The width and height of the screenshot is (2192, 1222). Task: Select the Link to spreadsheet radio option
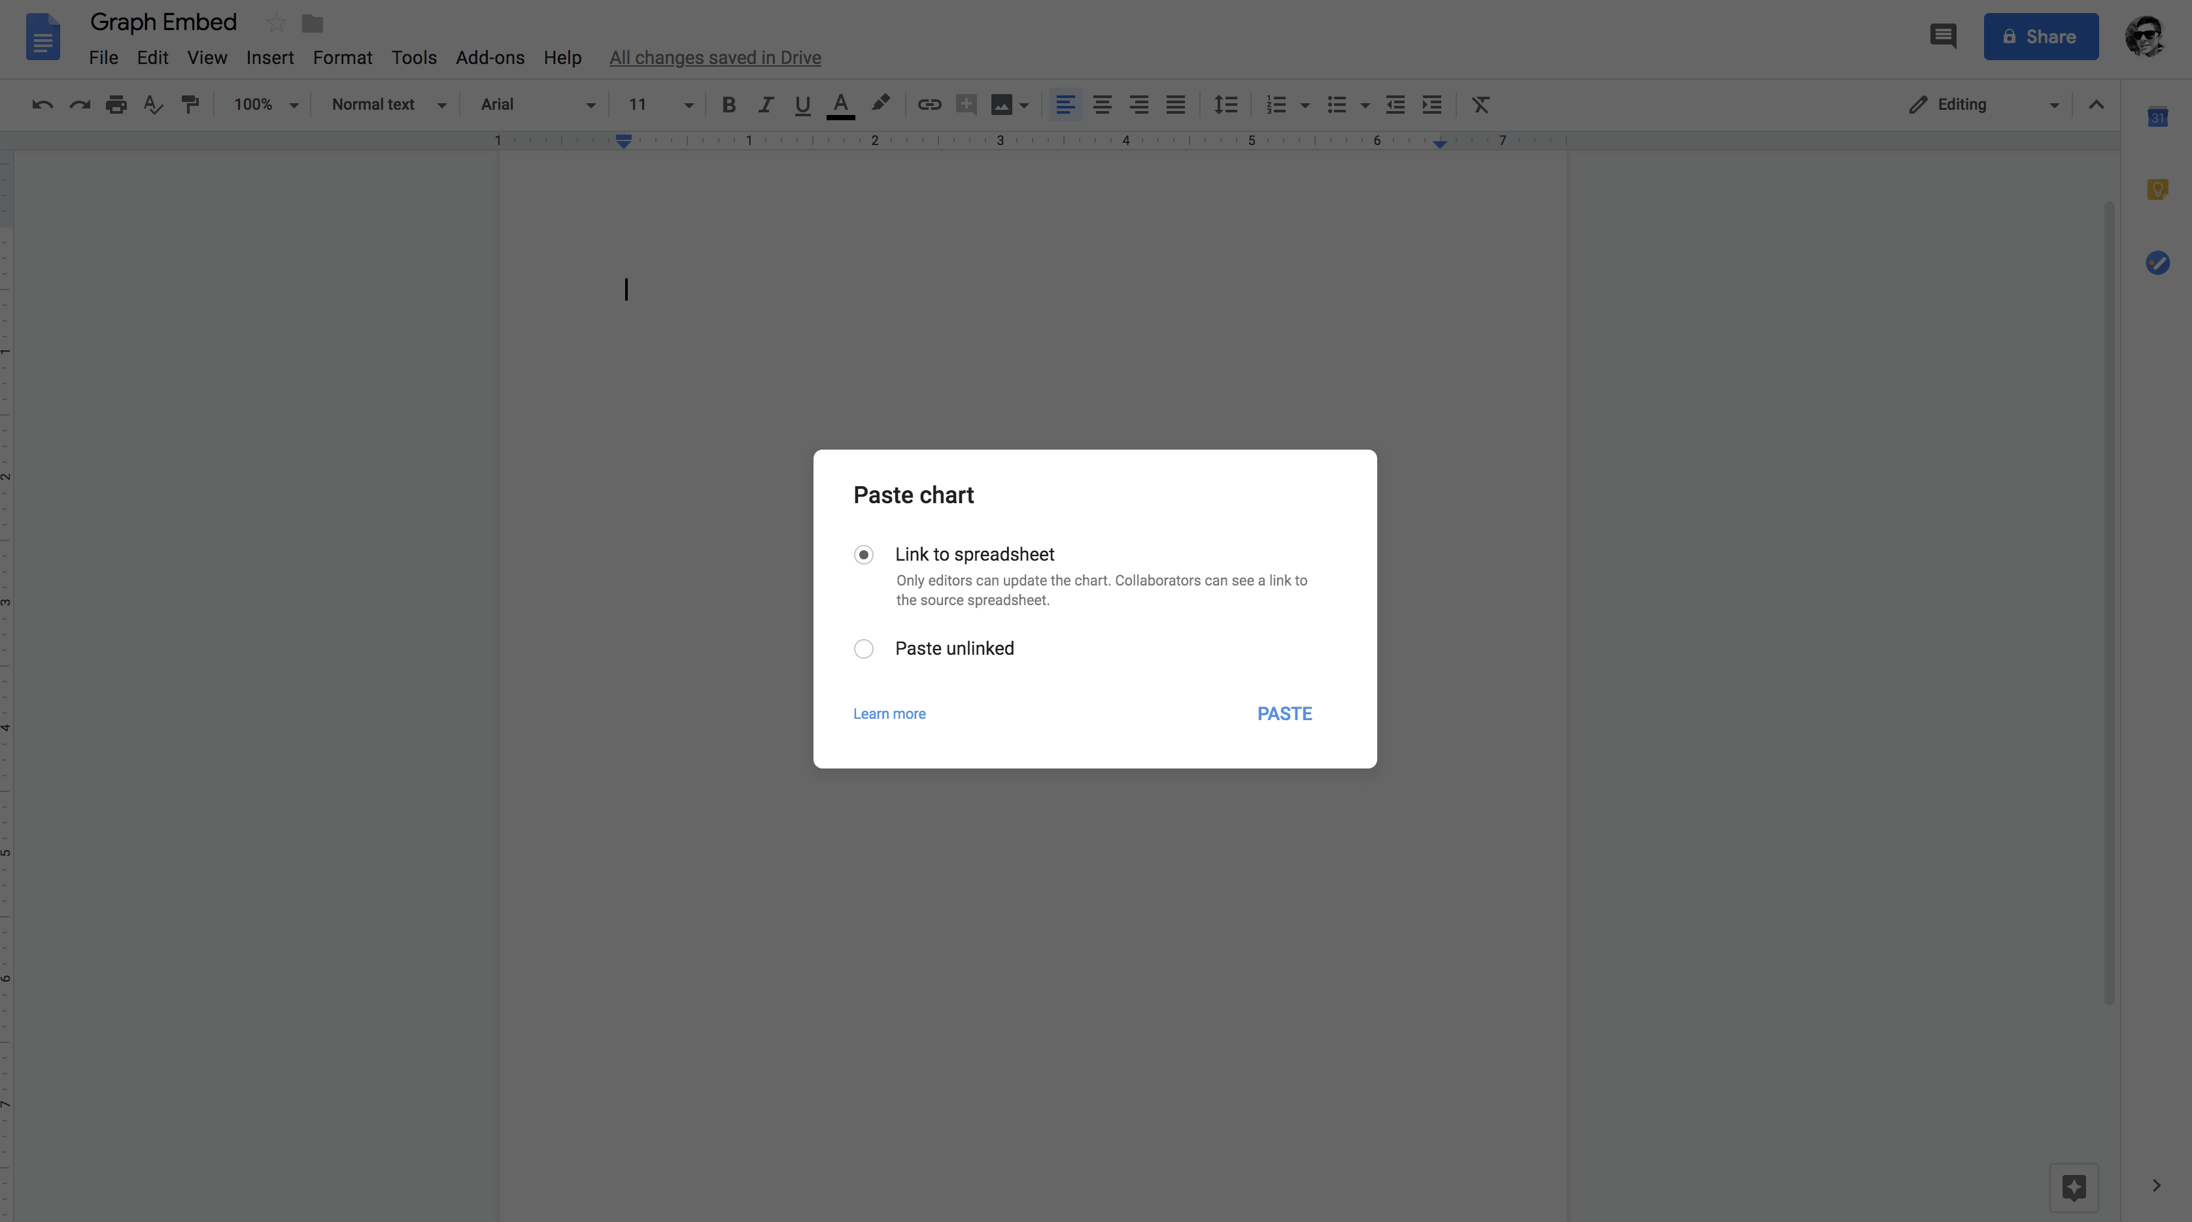coord(864,554)
